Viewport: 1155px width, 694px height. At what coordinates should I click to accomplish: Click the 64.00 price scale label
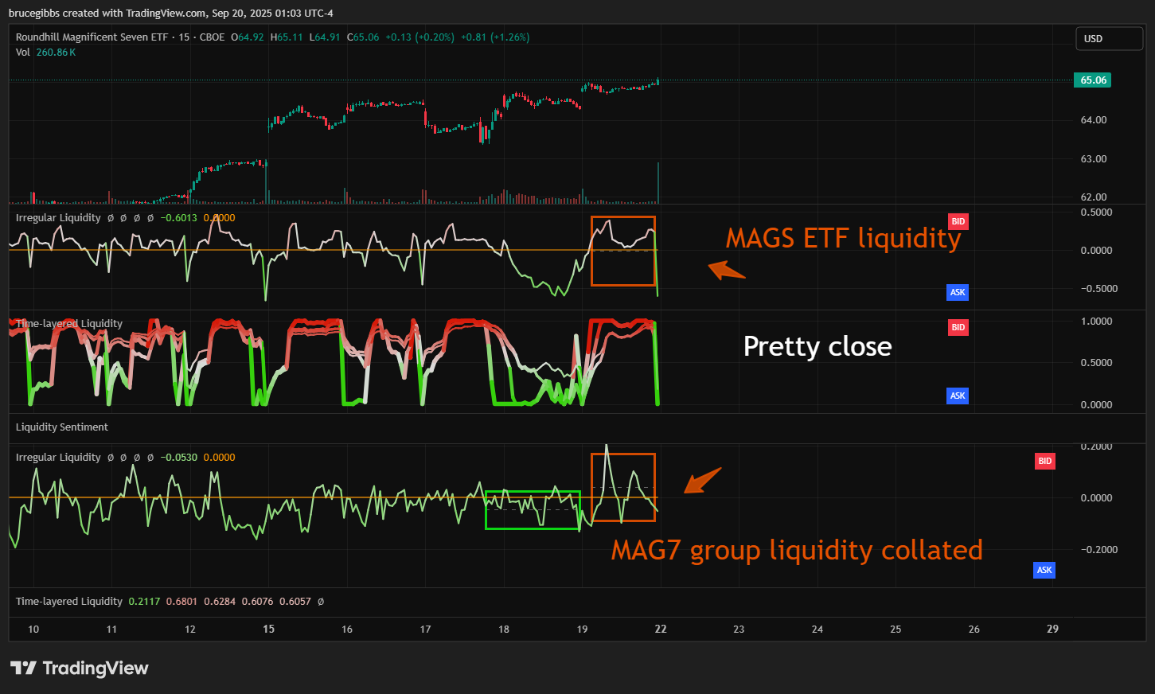pos(1094,120)
